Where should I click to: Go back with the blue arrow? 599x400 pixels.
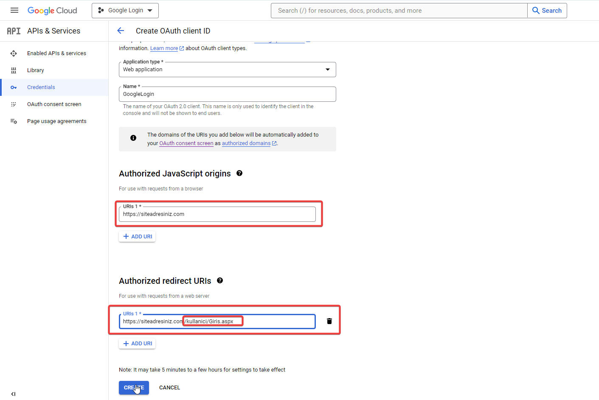tap(121, 31)
